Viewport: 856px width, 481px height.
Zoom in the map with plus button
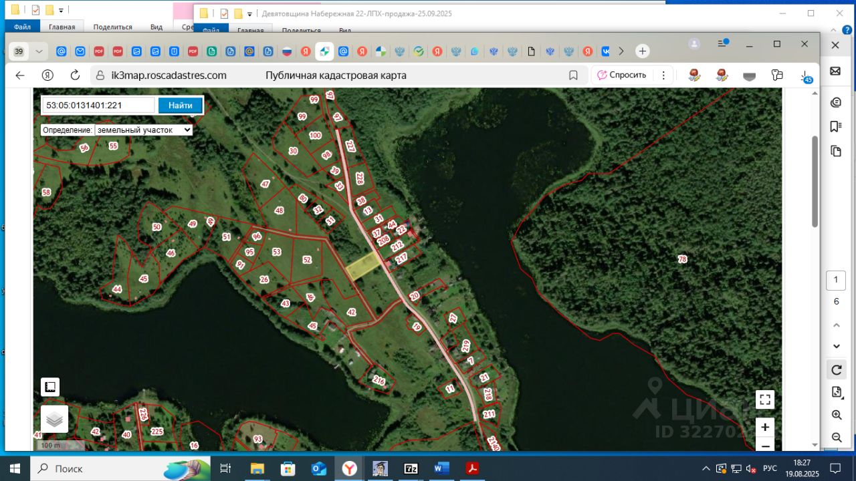[765, 427]
